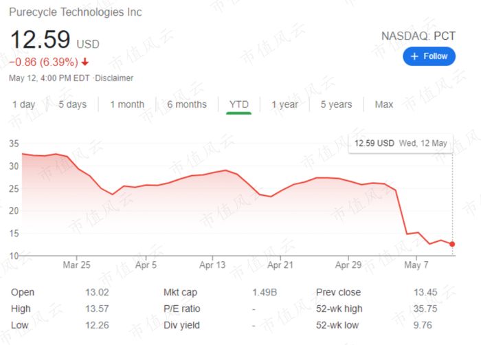Open the 5 years chart tab
Image resolution: width=481 pixels, height=345 pixels.
(336, 104)
